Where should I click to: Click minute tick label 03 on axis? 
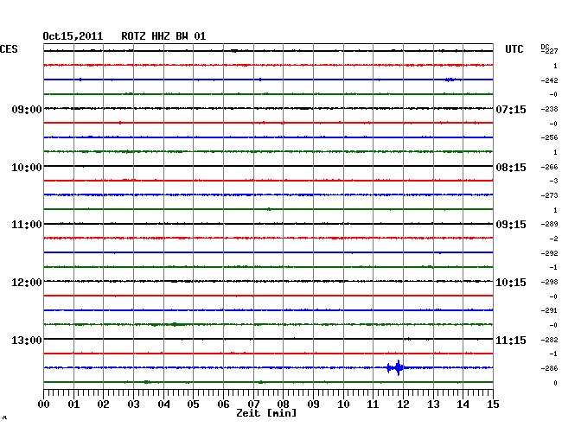click(x=133, y=404)
